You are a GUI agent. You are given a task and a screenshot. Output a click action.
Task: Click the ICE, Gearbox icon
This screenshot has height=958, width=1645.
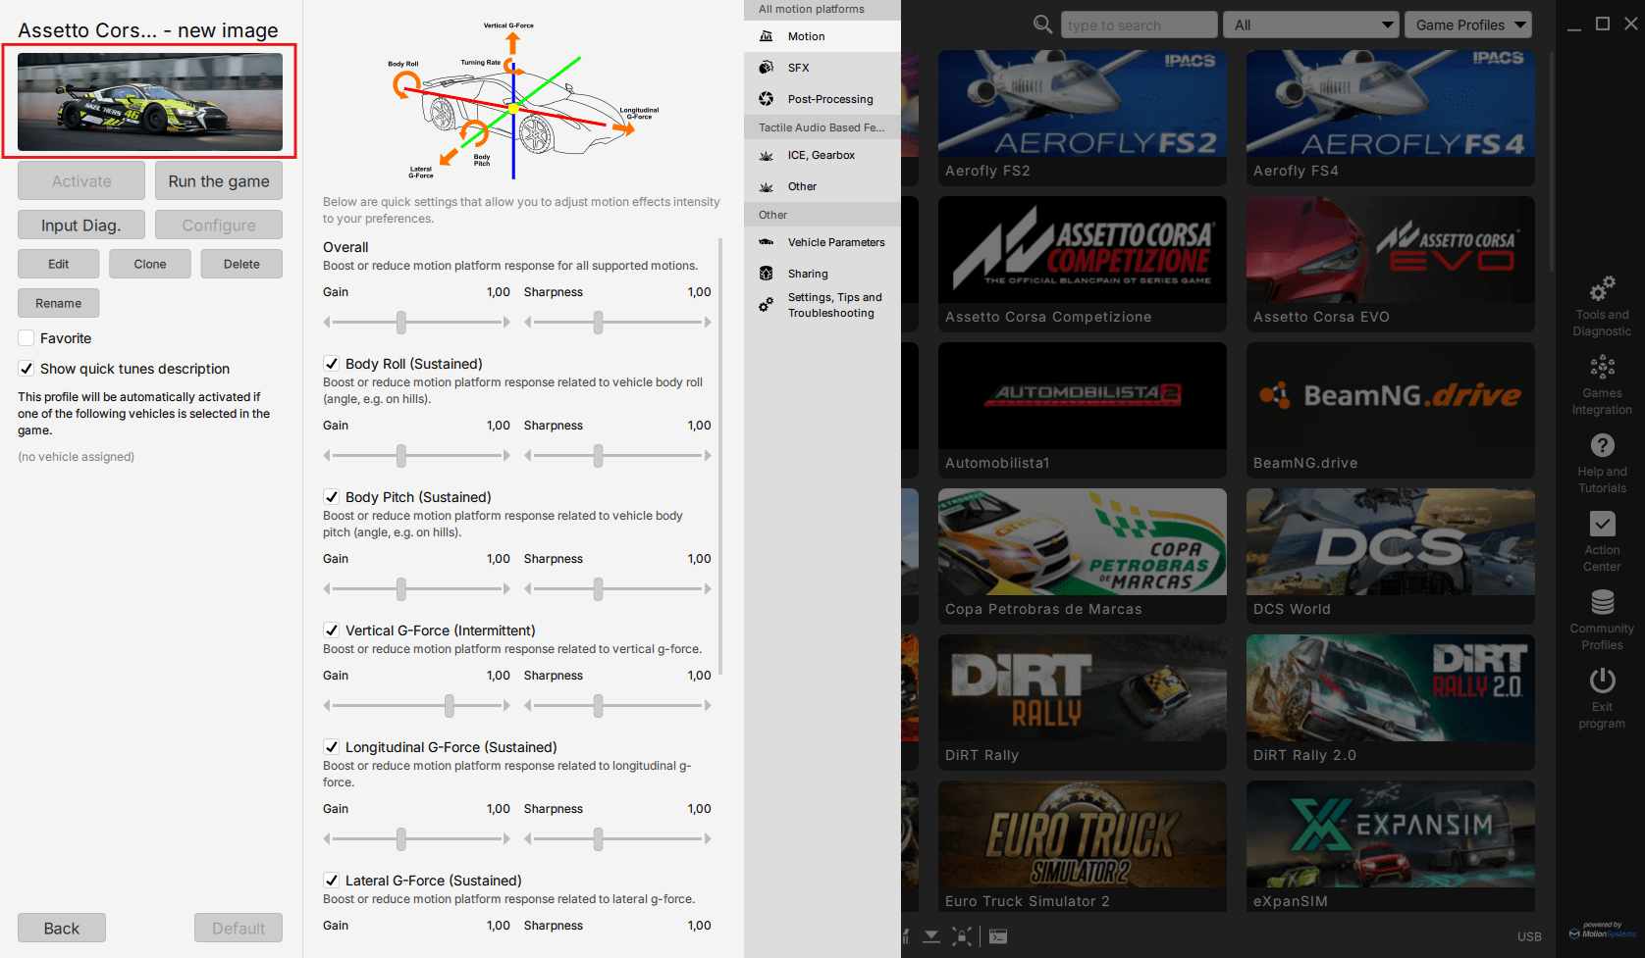point(767,155)
